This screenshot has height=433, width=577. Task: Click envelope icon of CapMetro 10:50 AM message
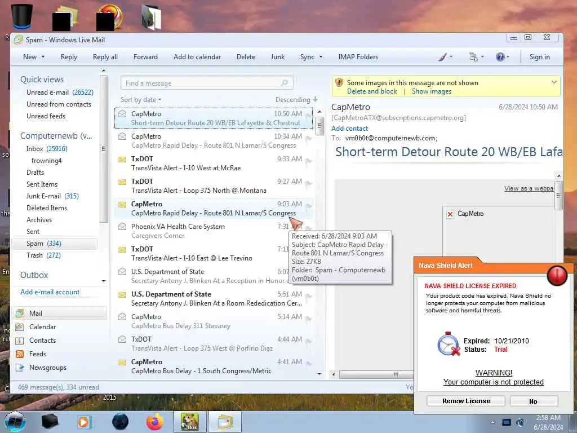(122, 114)
